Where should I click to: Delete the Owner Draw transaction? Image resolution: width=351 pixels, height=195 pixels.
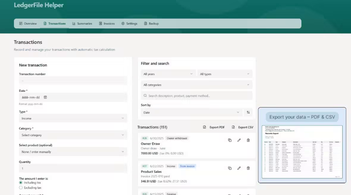coord(248,140)
